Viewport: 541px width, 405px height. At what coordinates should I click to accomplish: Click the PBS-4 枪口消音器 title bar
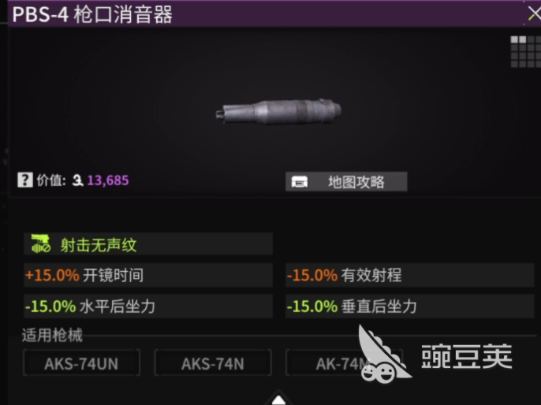pyautogui.click(x=266, y=13)
